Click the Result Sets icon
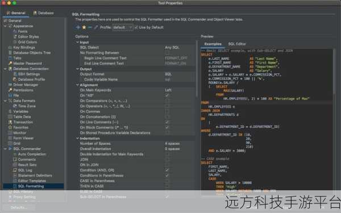 coord(15,165)
